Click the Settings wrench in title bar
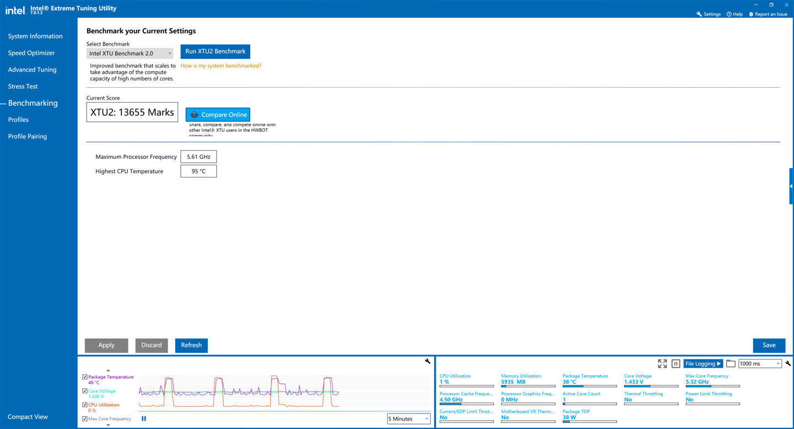 point(709,14)
